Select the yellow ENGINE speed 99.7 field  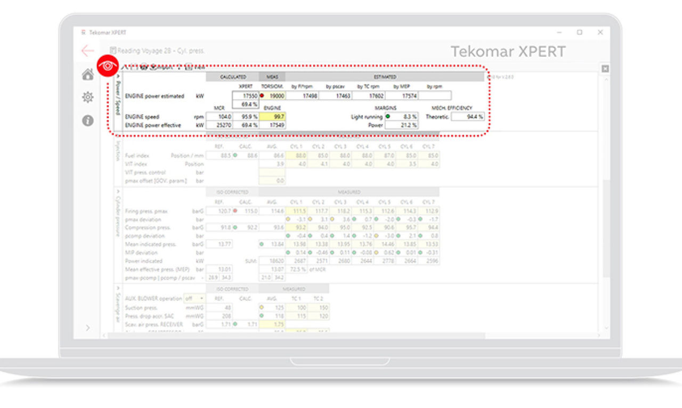pos(272,117)
